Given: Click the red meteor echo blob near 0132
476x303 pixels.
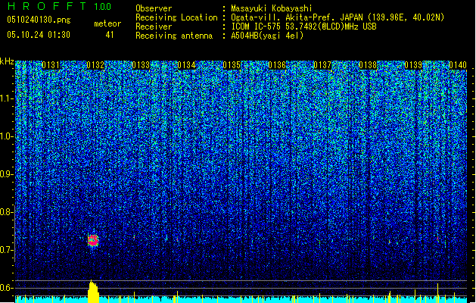Looking at the screenshot, I should [x=93, y=240].
